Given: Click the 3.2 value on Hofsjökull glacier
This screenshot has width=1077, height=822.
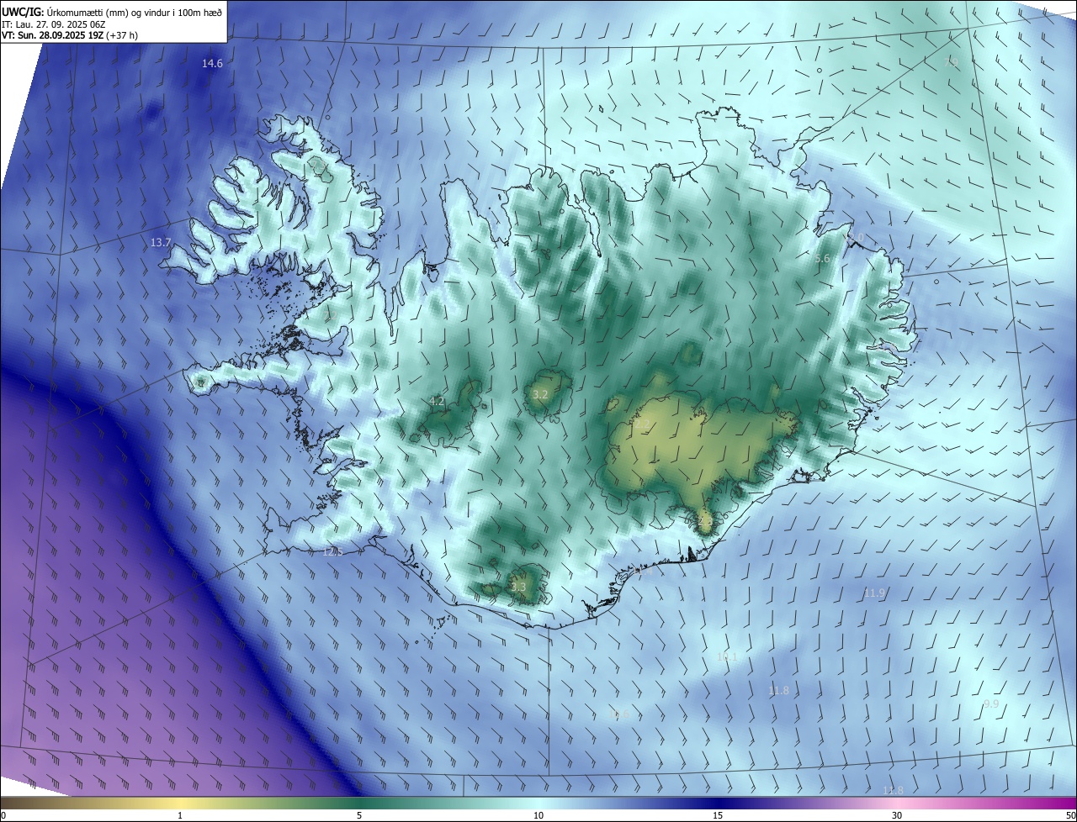Looking at the screenshot, I should (540, 394).
